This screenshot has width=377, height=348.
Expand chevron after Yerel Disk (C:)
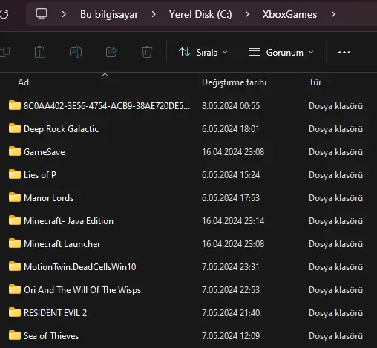(247, 14)
